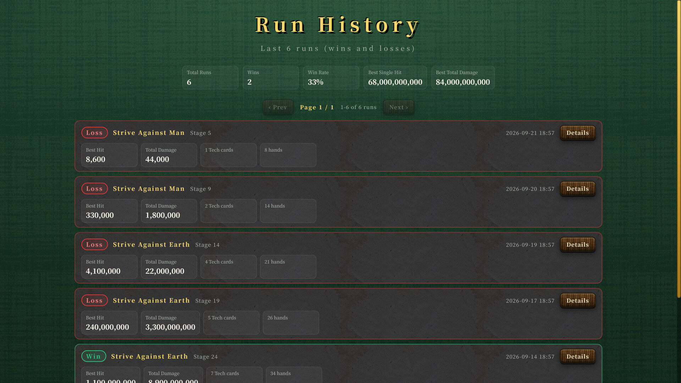The width and height of the screenshot is (681, 383).
Task: Click the '14 hands' tile
Action: [x=288, y=211]
